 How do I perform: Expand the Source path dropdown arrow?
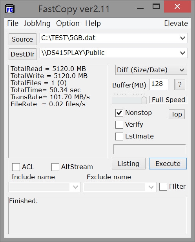click(x=183, y=38)
